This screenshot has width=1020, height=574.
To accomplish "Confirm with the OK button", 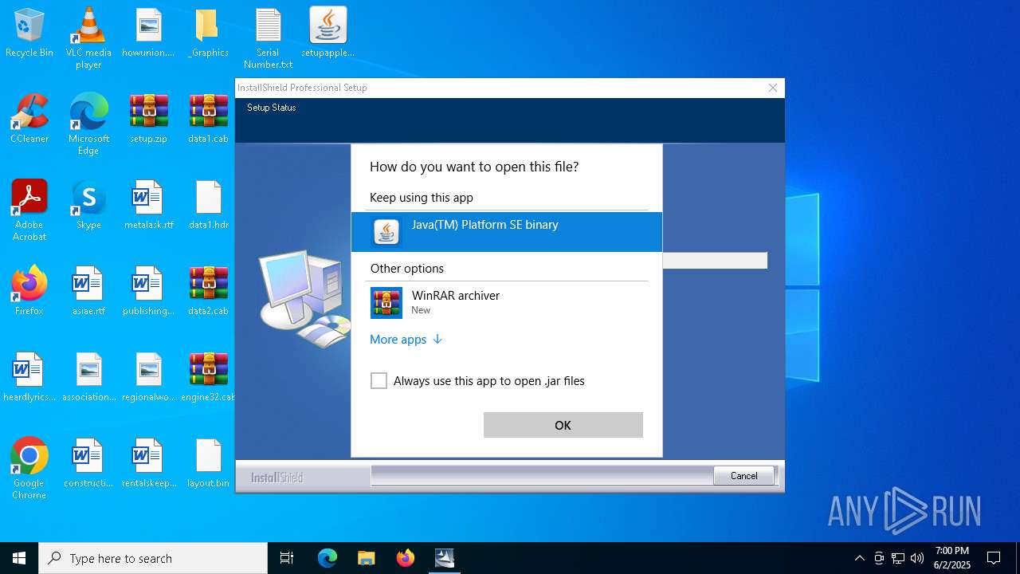I will point(563,425).
